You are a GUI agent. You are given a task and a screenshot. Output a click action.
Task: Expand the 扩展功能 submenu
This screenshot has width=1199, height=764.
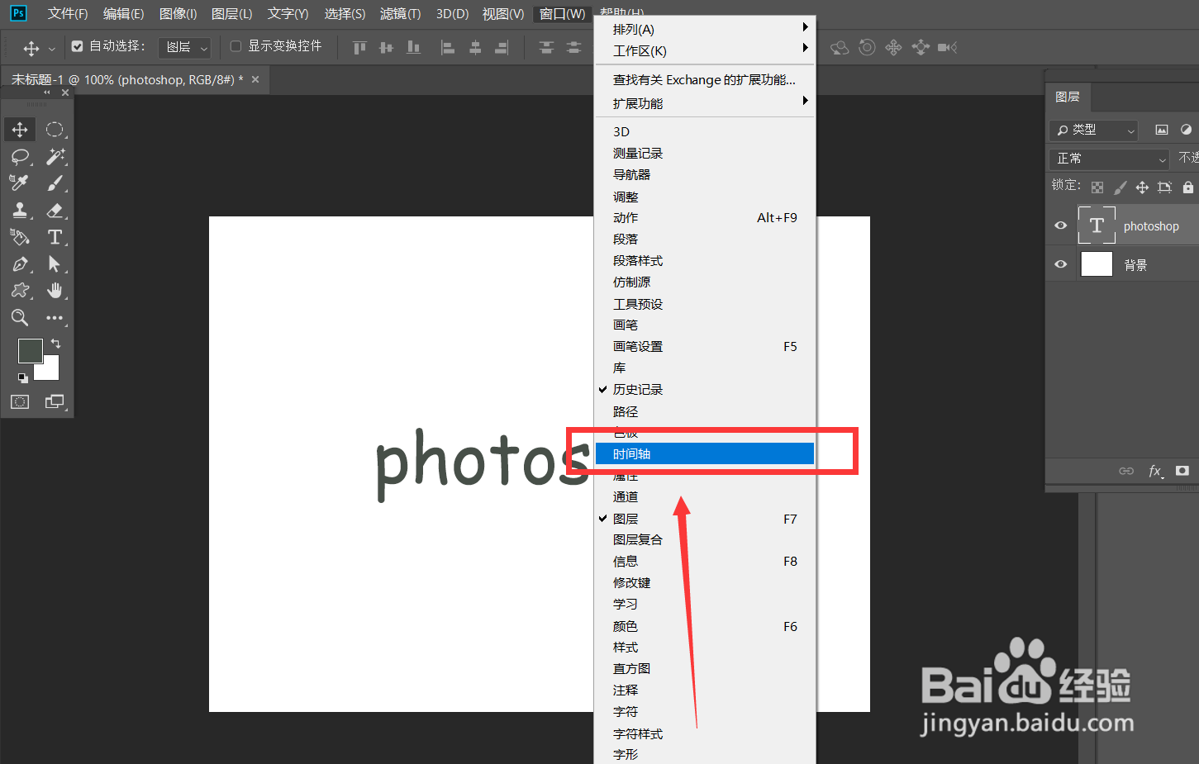705,103
